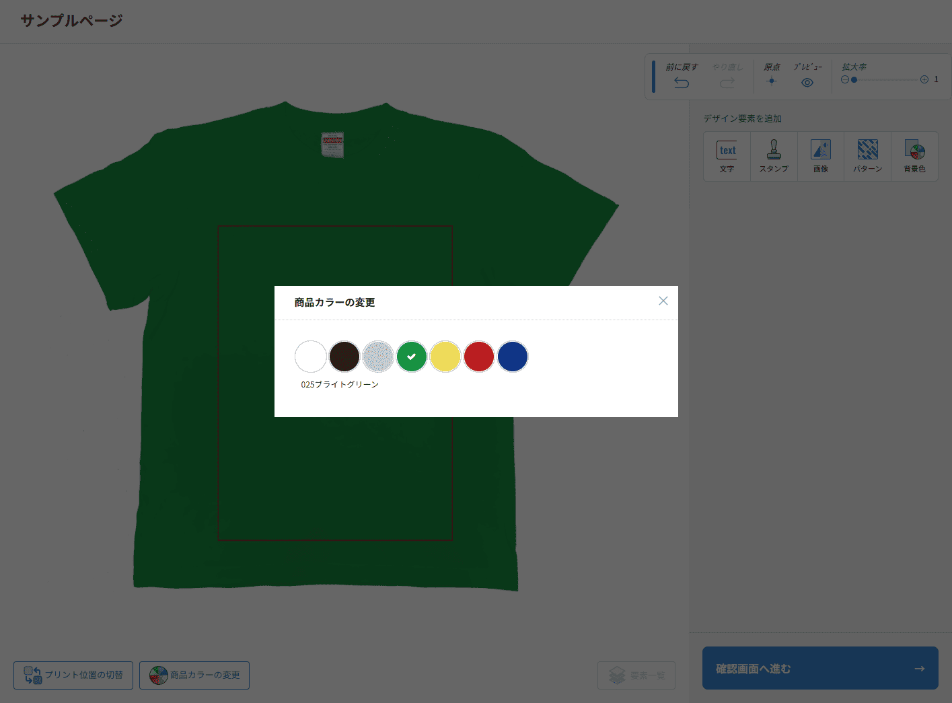The height and width of the screenshot is (703, 952).
Task: Open the パターン pattern tool
Action: 868,156
